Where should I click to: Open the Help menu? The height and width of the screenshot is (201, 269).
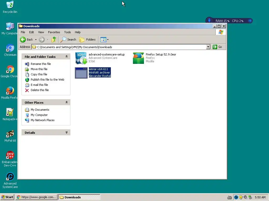click(x=77, y=32)
